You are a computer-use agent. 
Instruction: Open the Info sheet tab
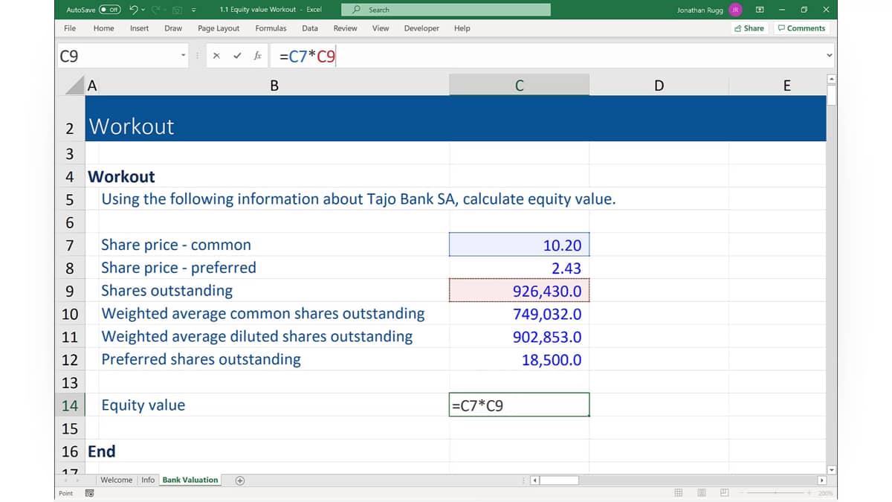coord(148,480)
